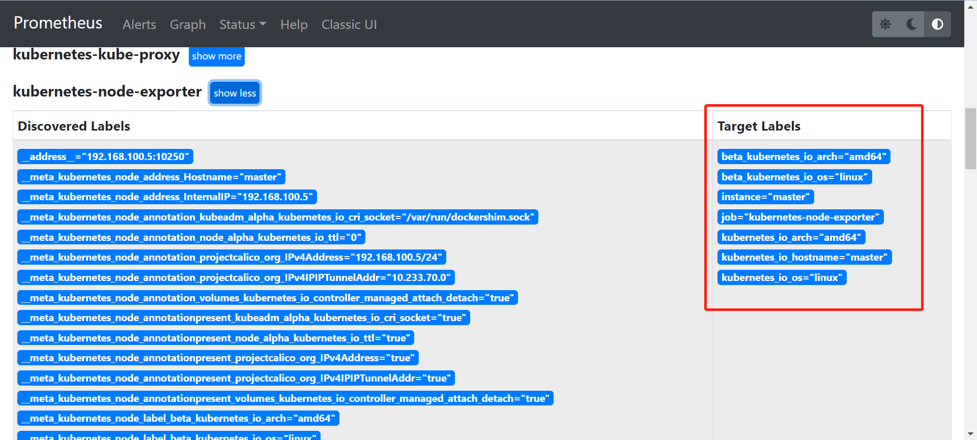Viewport: 977px width, 440px height.
Task: Click the kubernetes-kube-proxy section heading
Action: (x=96, y=54)
